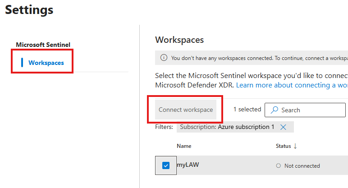Click the '1 selected' count text
Viewport: 348px width, 188px height.
click(247, 109)
